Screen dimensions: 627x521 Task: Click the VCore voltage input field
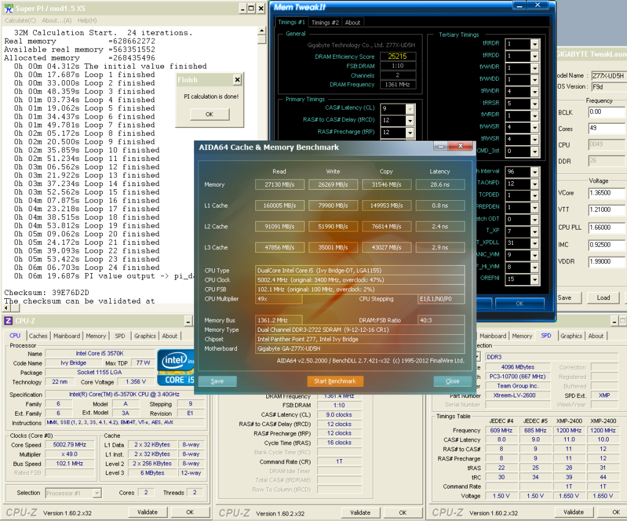[x=606, y=193]
